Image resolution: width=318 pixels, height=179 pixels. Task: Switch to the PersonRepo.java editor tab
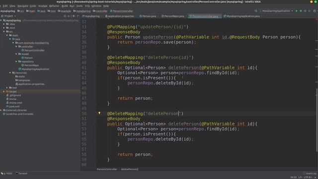coord(174,16)
